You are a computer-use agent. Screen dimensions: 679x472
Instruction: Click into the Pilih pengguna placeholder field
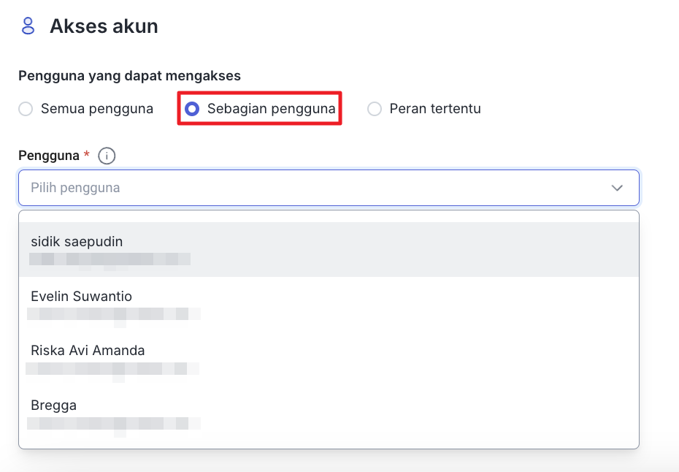pos(292,188)
